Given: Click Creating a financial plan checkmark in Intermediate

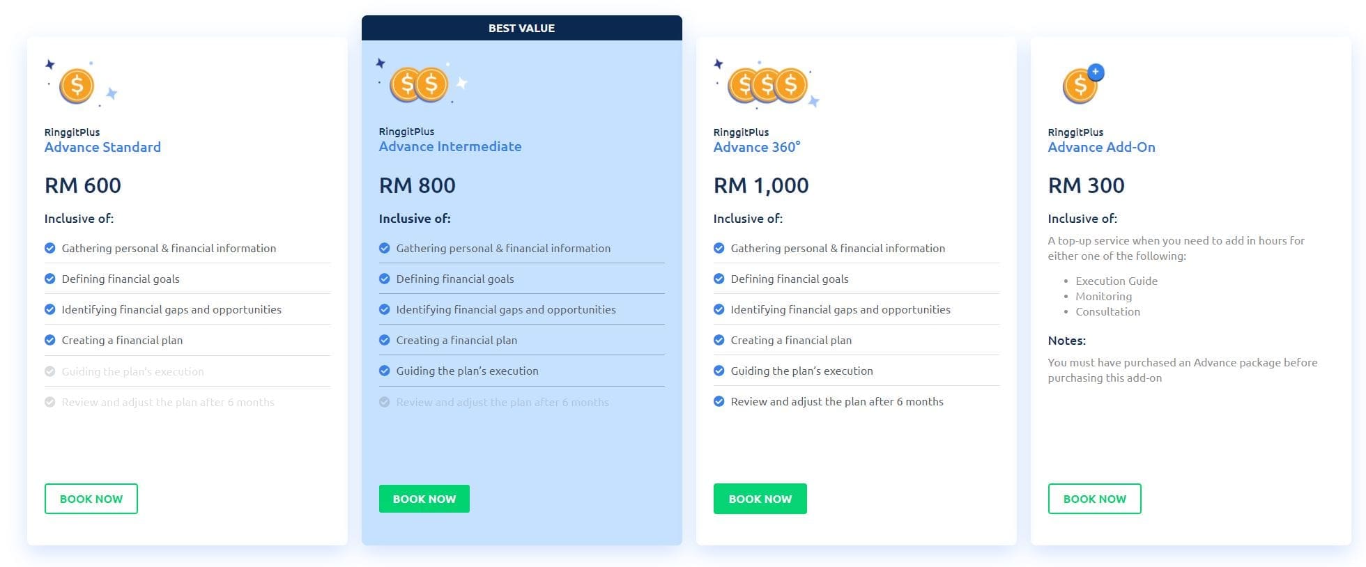Looking at the screenshot, I should click(x=385, y=340).
